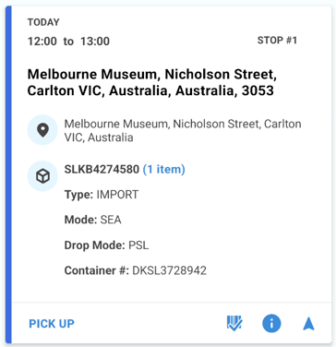Open the (1 item) link
Viewport: 336px width, 347px height.
pyautogui.click(x=164, y=169)
